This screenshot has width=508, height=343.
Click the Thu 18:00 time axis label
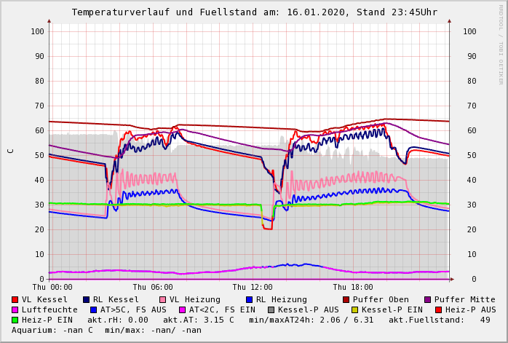point(353,288)
